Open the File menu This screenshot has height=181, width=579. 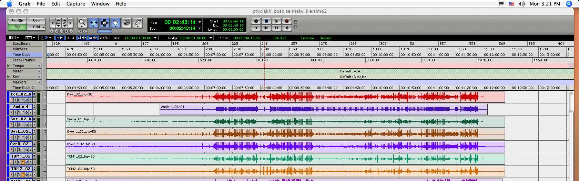(41, 4)
